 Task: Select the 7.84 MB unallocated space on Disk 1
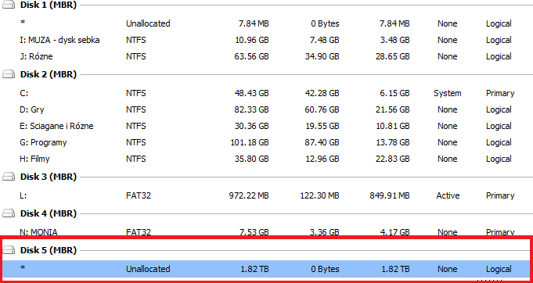point(266,23)
